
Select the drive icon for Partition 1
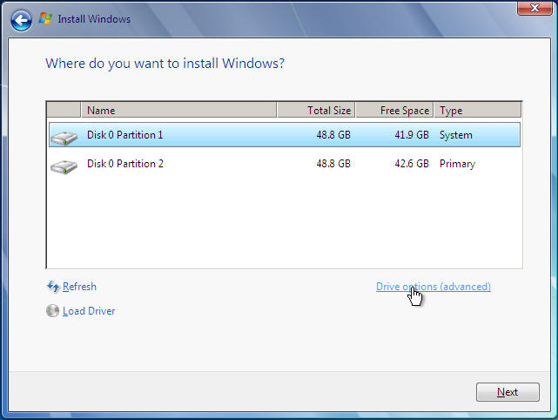[63, 136]
